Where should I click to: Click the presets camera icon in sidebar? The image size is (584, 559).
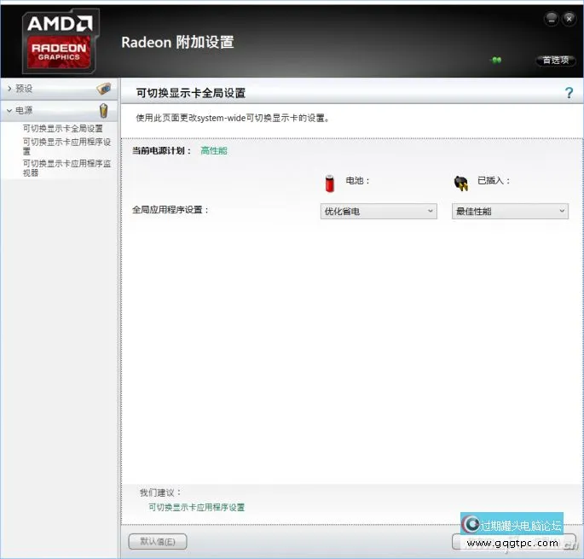pyautogui.click(x=104, y=89)
